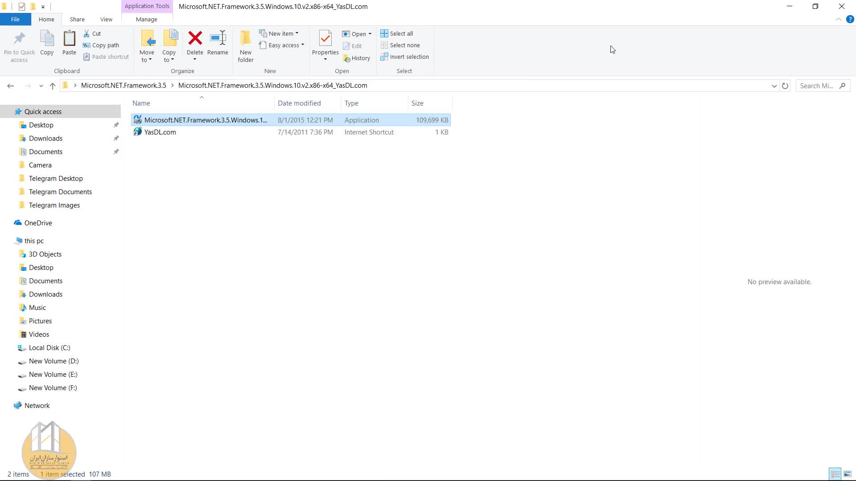Open Local Disk (C:) in navigation pane

click(49, 348)
